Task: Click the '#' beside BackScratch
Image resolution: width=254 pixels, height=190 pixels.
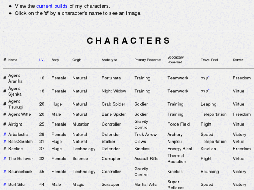Action: point(5,142)
